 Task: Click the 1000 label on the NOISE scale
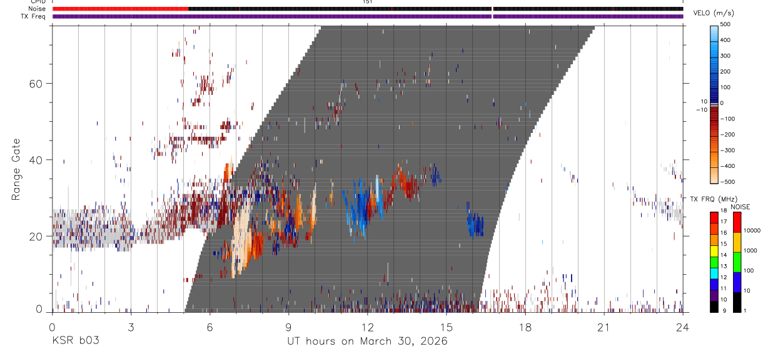point(751,250)
